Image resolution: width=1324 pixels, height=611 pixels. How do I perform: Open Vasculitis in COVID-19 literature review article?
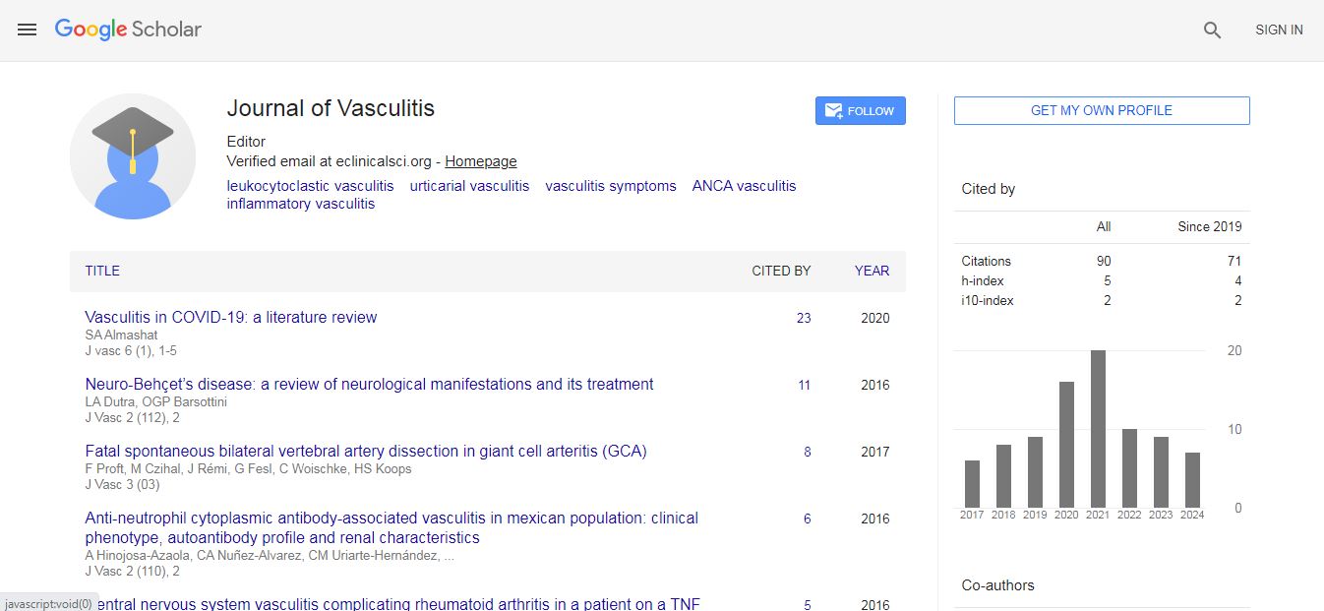(x=231, y=318)
